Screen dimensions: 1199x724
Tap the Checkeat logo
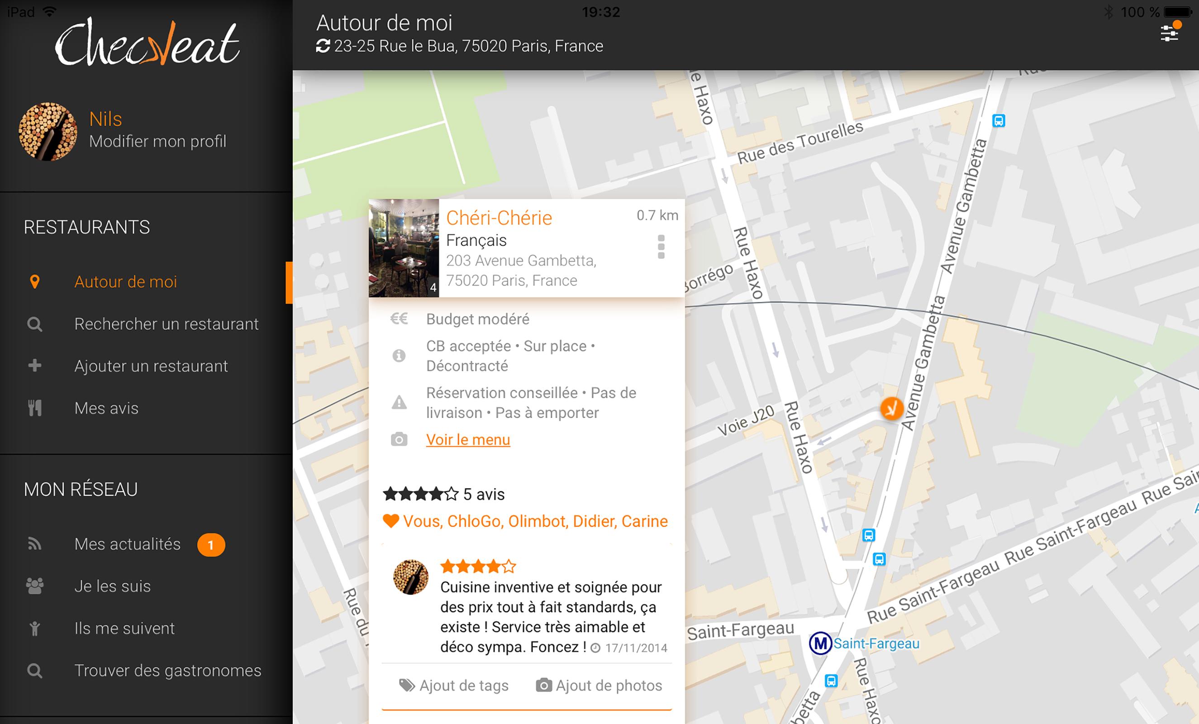[x=147, y=42]
